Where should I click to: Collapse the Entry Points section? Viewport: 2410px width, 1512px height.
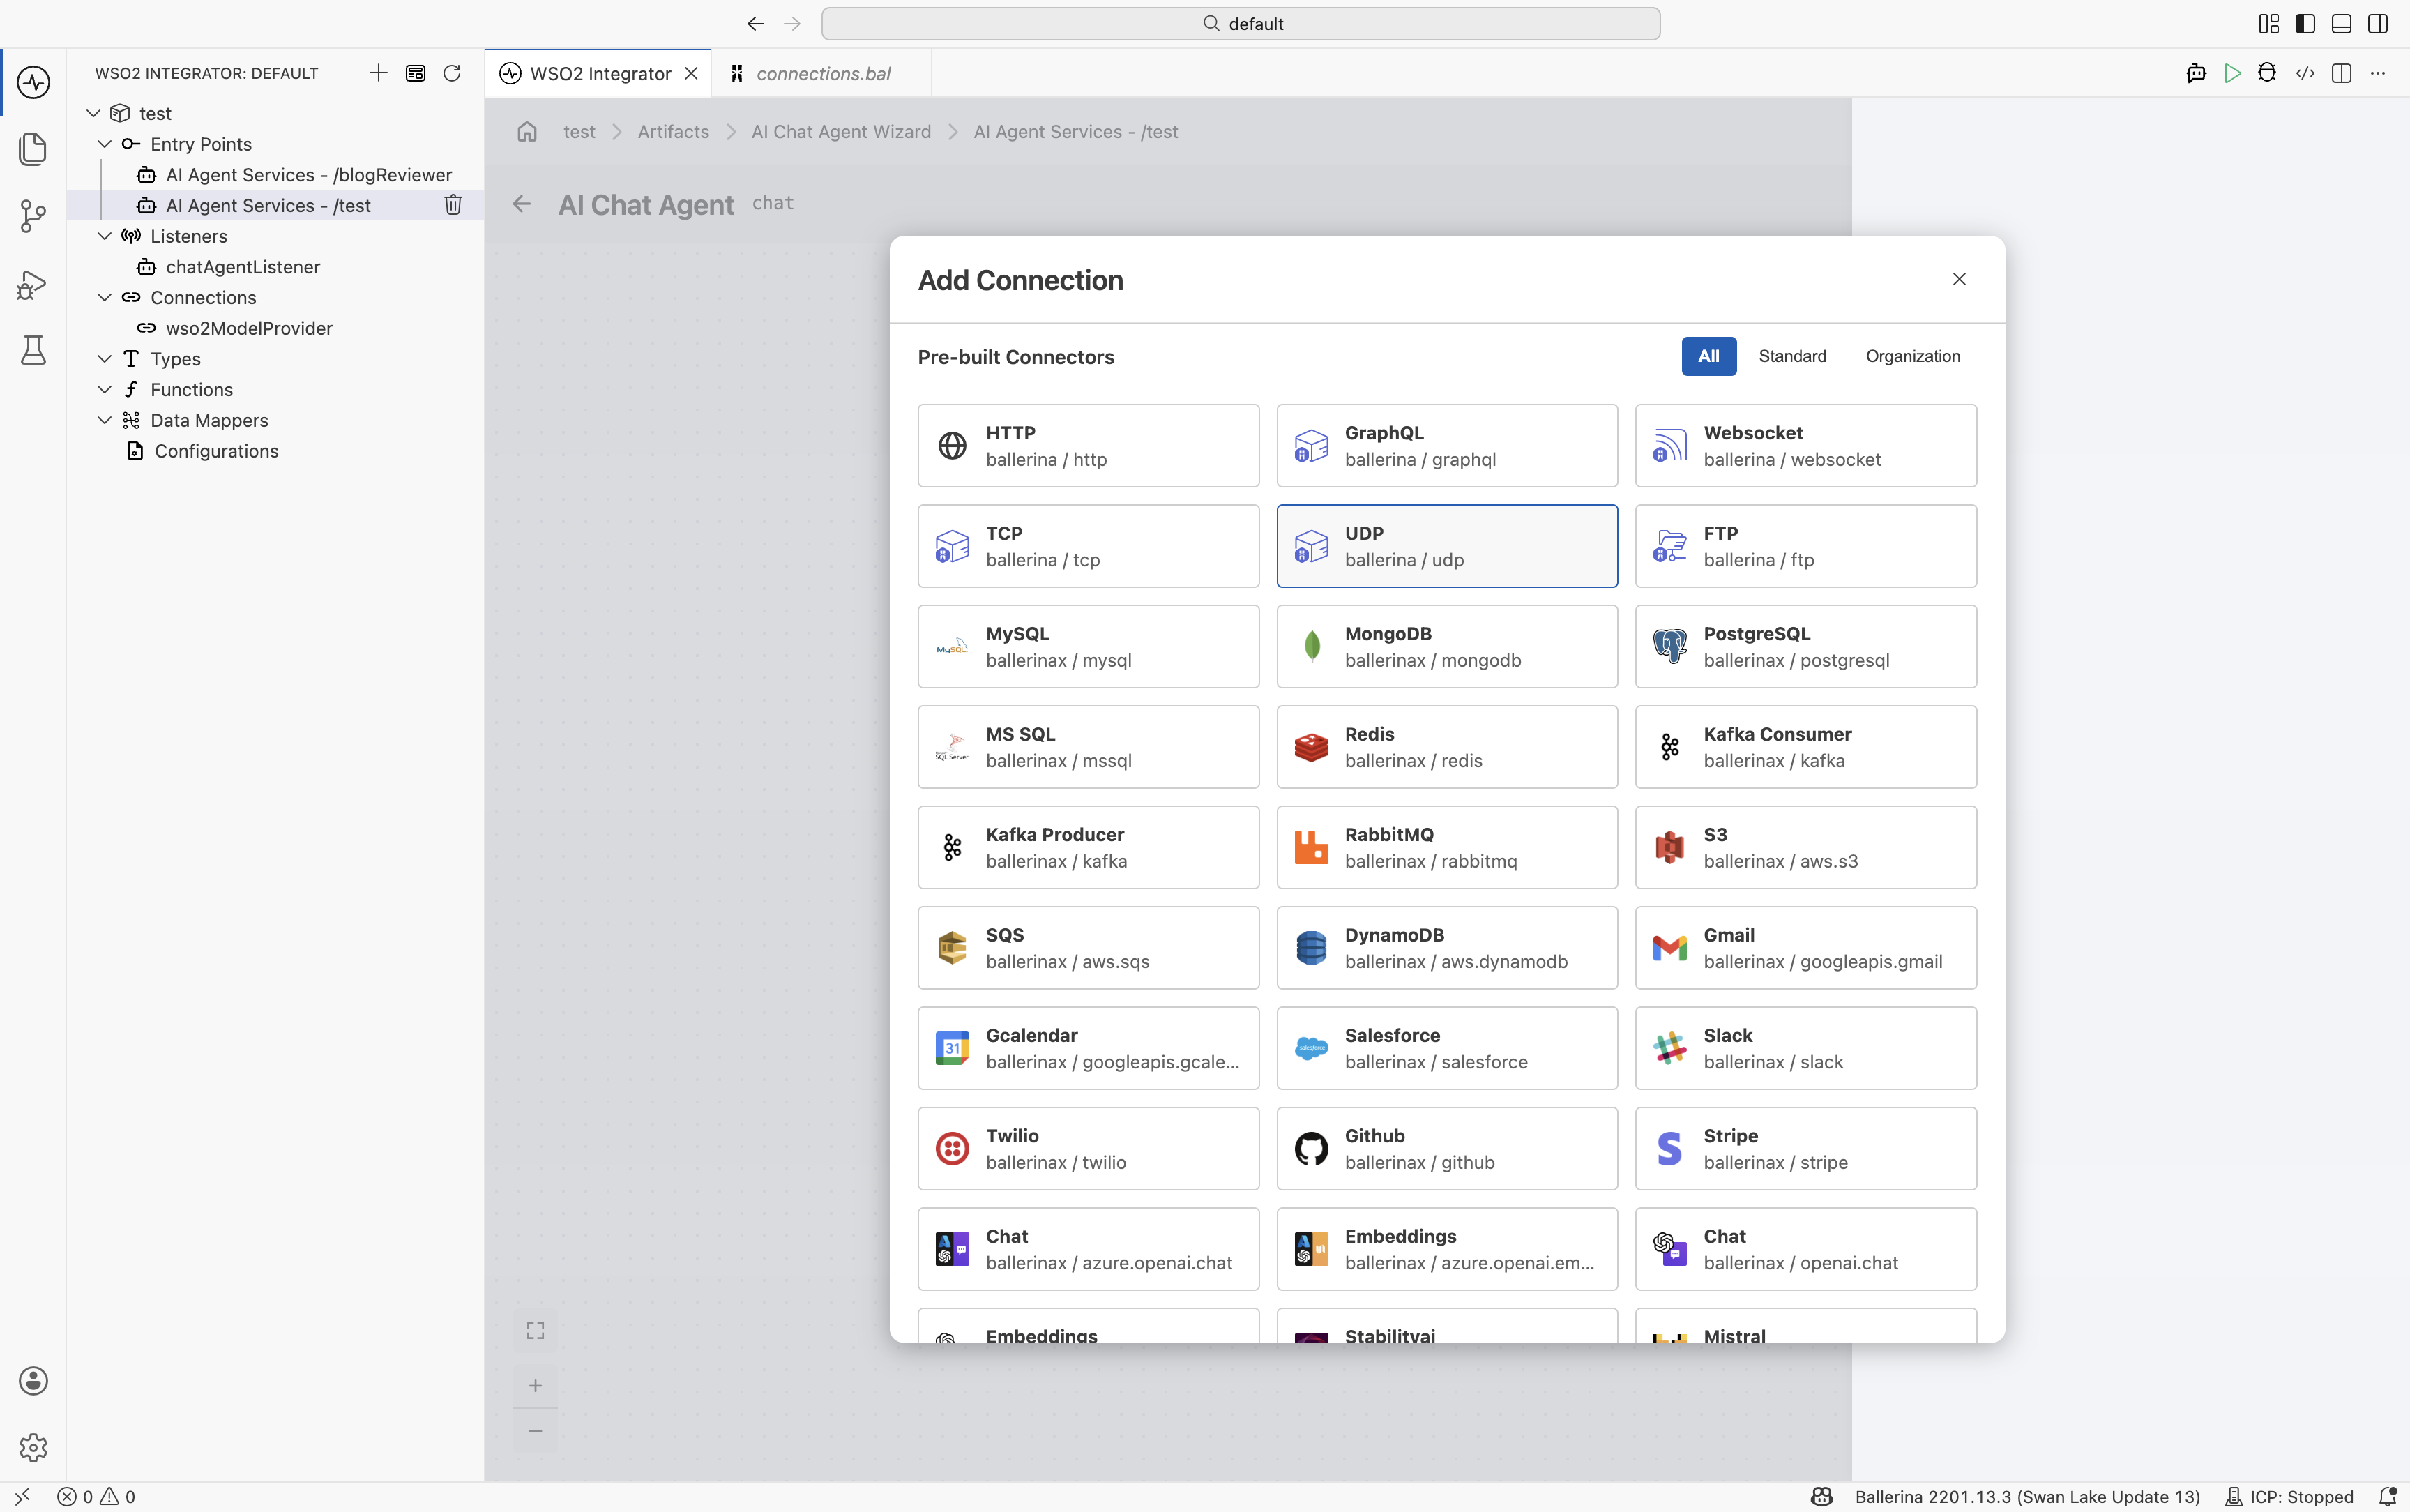click(x=105, y=144)
